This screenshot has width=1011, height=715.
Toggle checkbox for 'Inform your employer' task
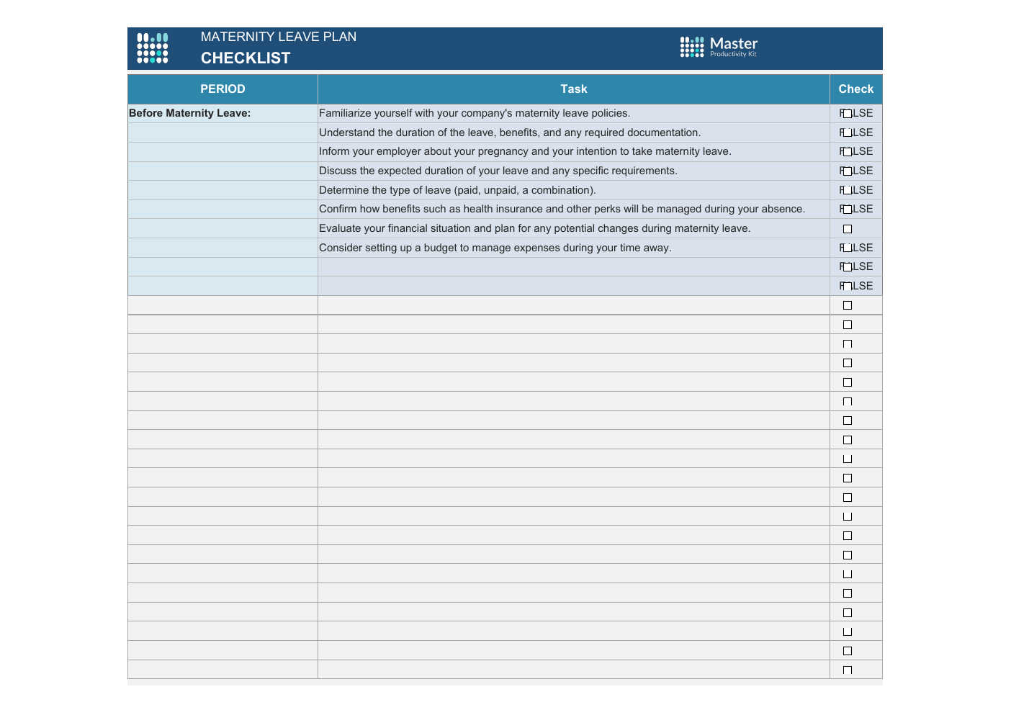[848, 152]
